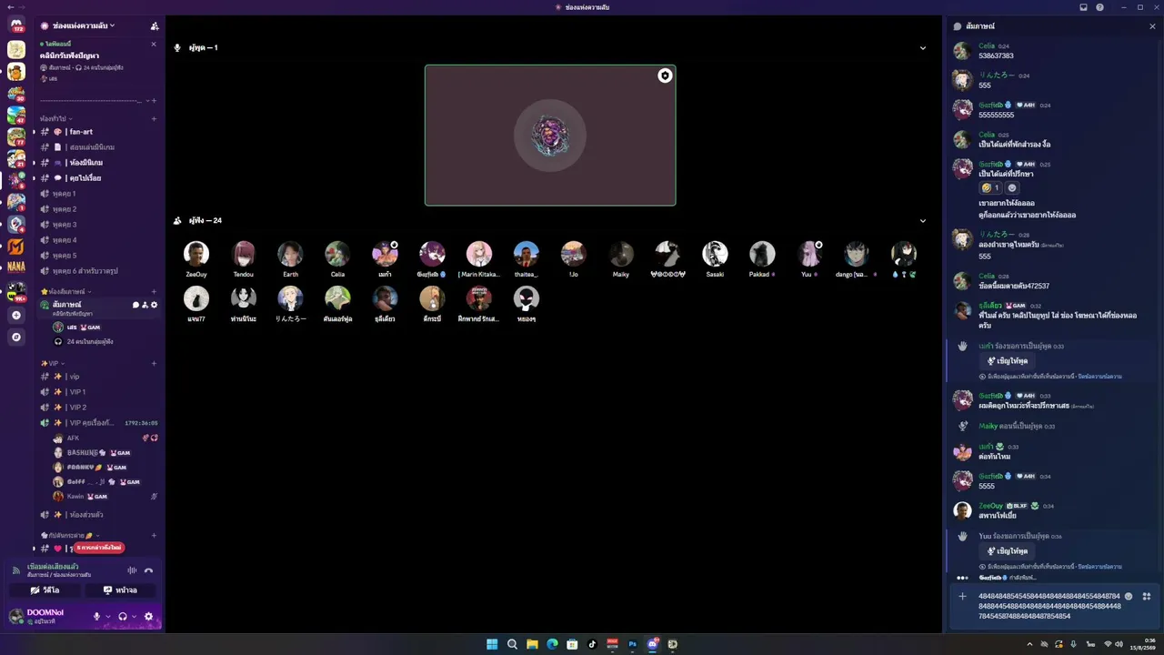1164x655 pixels.
Task: Collapse the ผู้พูด — 1 speakers section
Action: click(x=922, y=48)
